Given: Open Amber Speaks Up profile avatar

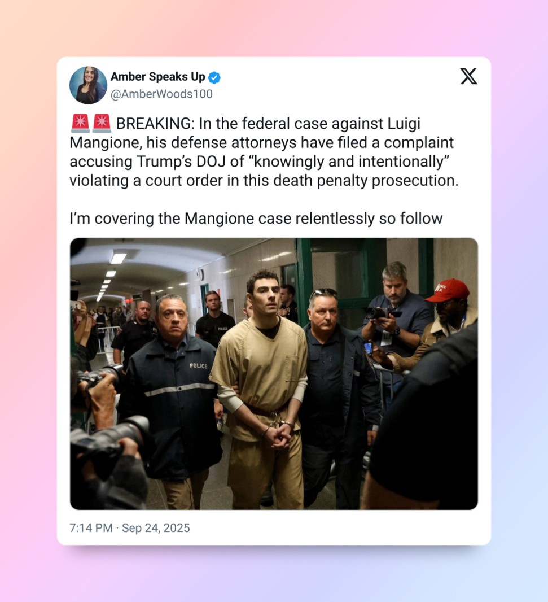Looking at the screenshot, I should coord(88,85).
